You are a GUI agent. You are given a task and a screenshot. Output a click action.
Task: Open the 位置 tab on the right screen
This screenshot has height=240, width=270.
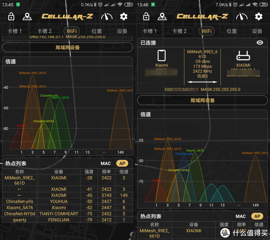click(231, 31)
